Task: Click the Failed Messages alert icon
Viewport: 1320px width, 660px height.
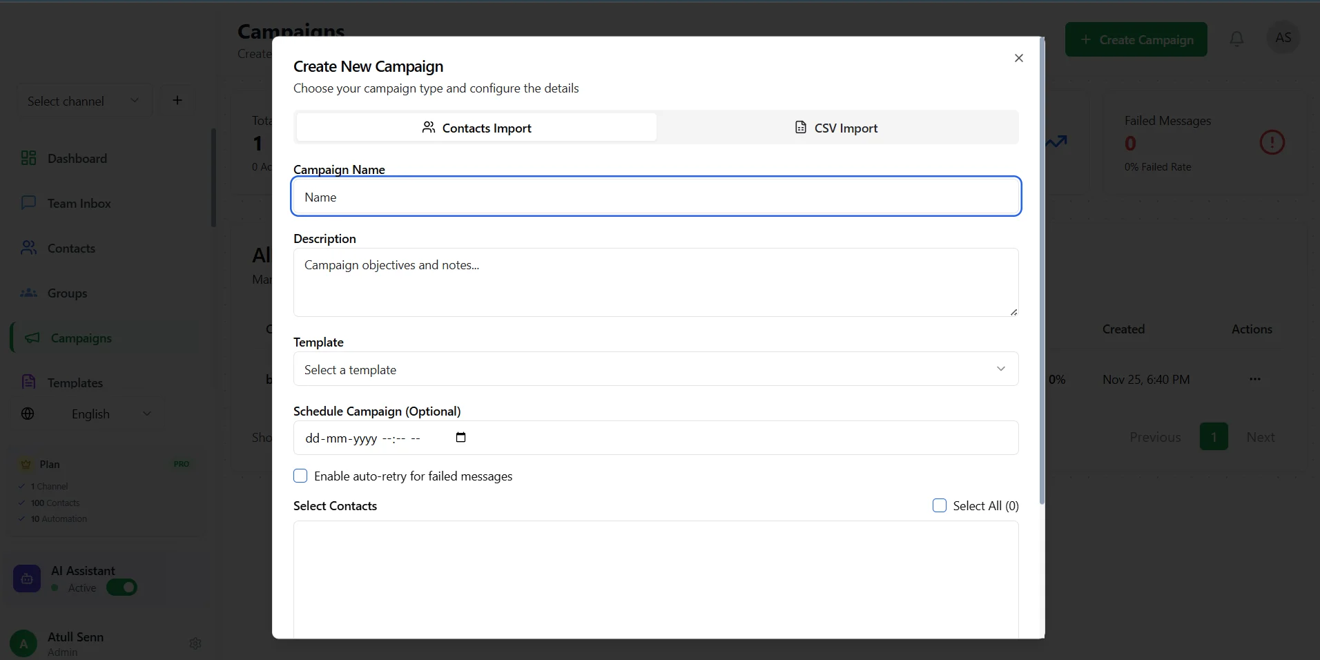Action: tap(1272, 142)
